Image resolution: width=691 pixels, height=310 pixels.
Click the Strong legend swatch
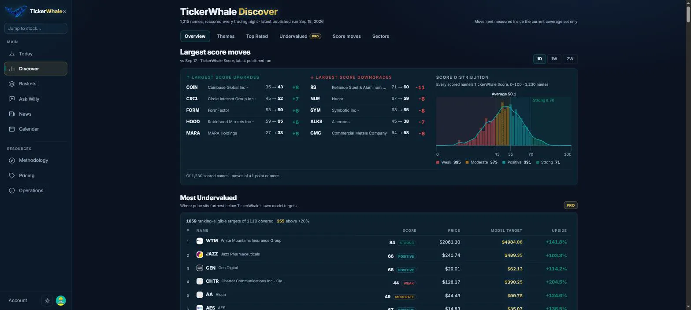click(x=537, y=162)
